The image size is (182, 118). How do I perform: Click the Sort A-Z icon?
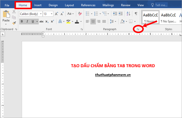[128, 14]
